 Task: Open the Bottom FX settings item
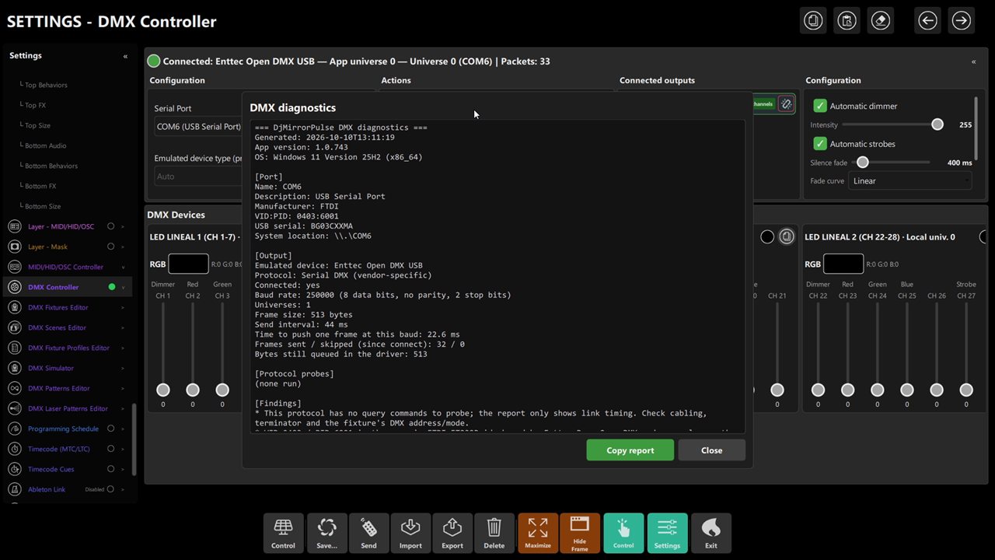(40, 186)
